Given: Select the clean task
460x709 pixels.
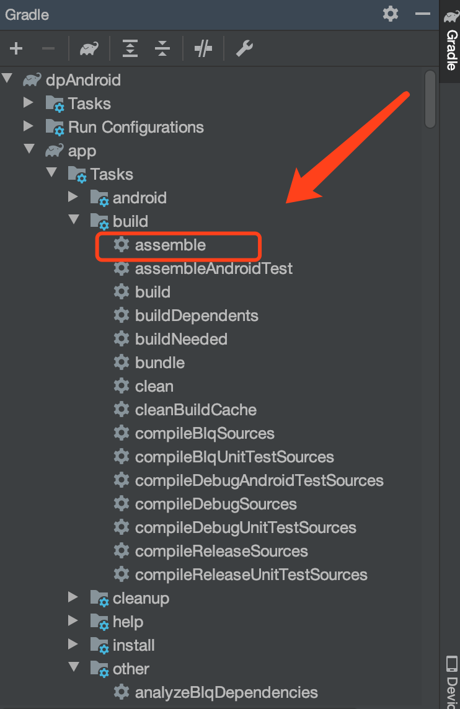Looking at the screenshot, I should click(x=154, y=386).
